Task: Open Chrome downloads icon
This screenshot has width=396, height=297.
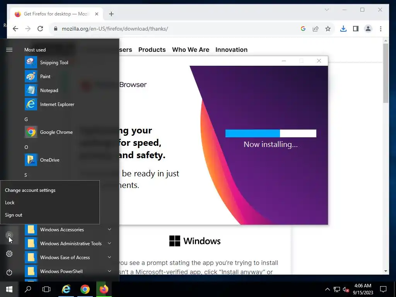Action: point(343,29)
